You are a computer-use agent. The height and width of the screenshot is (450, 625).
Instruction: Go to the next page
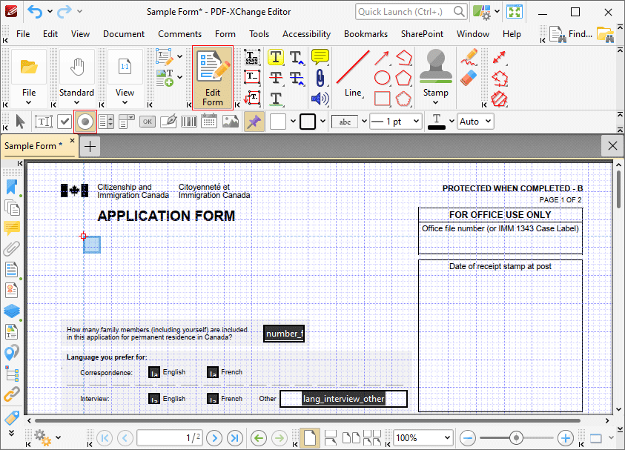214,438
